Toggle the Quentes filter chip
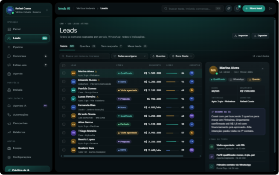Image resolution: width=279 pixels, height=175 pixels. (x=159, y=56)
